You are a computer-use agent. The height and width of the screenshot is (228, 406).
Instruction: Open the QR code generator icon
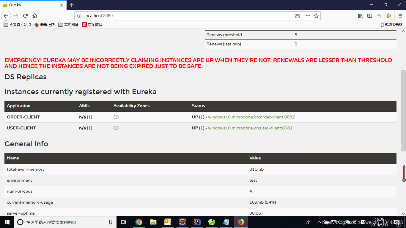point(298,16)
